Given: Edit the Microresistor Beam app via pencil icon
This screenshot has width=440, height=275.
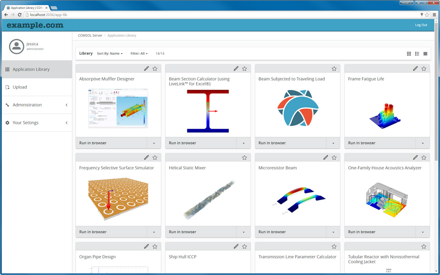Looking at the screenshot, I should coord(326,158).
